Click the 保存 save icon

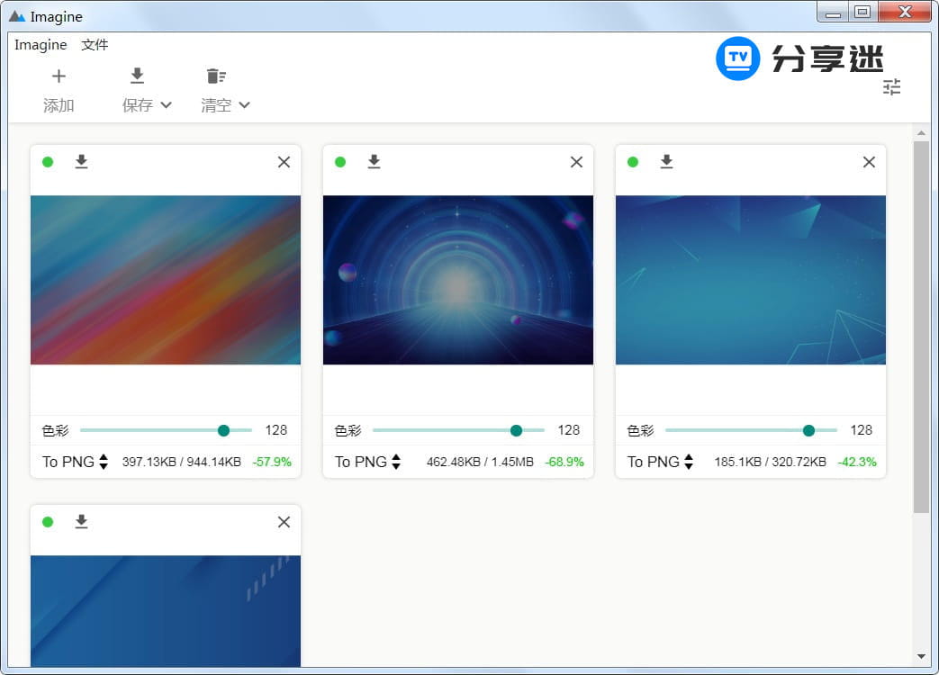137,76
